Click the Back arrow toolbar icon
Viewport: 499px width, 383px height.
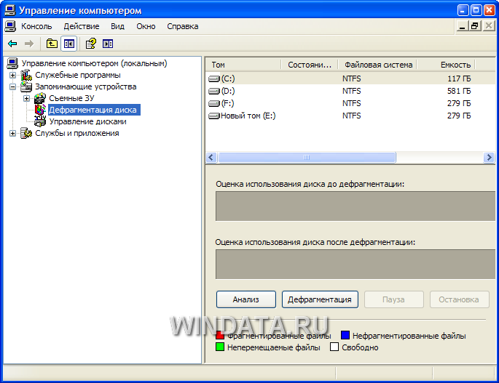12,44
